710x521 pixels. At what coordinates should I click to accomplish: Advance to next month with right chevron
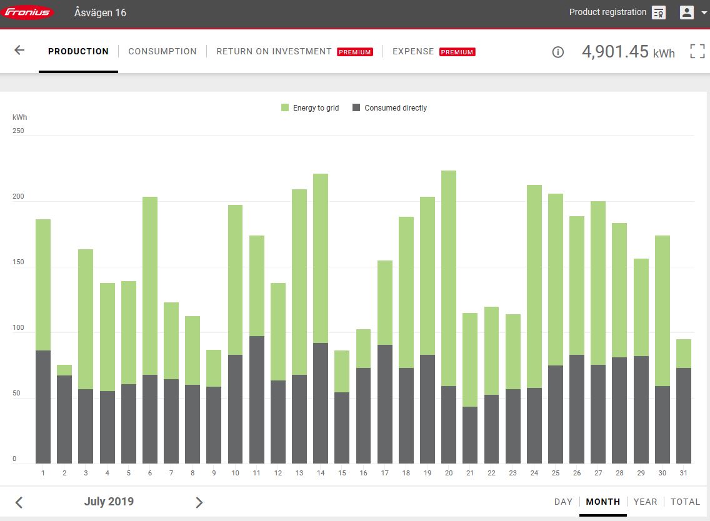click(x=199, y=502)
